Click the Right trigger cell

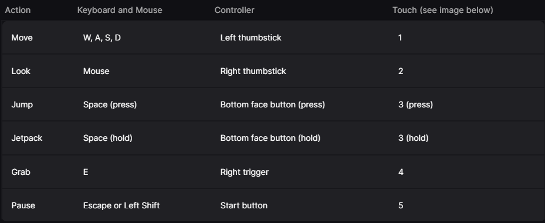tap(245, 172)
